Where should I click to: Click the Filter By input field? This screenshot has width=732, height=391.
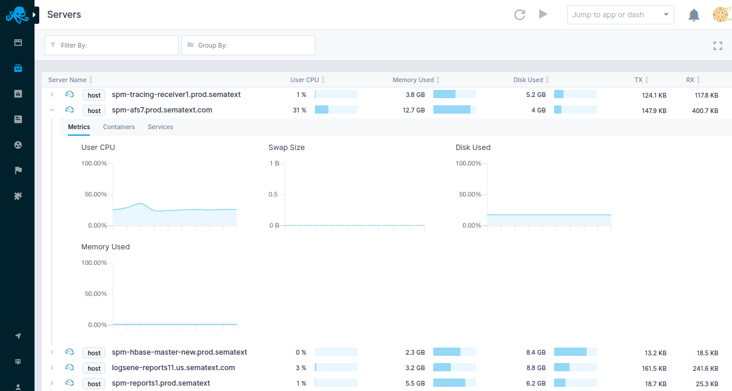[111, 45]
